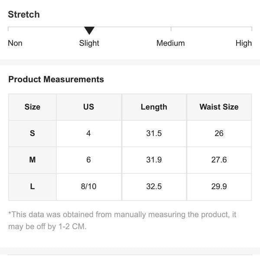The image size is (260, 260).
Task: Select the M size row label
Action: click(x=32, y=160)
